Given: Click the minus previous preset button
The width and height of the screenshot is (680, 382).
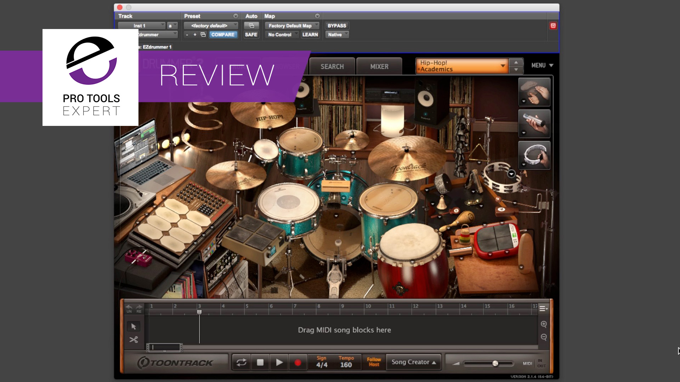Looking at the screenshot, I should coord(187,35).
